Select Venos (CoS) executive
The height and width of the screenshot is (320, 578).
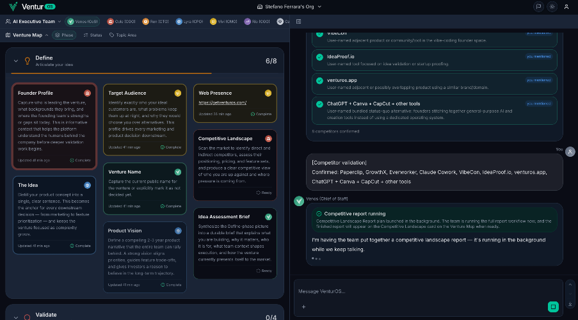point(83,21)
